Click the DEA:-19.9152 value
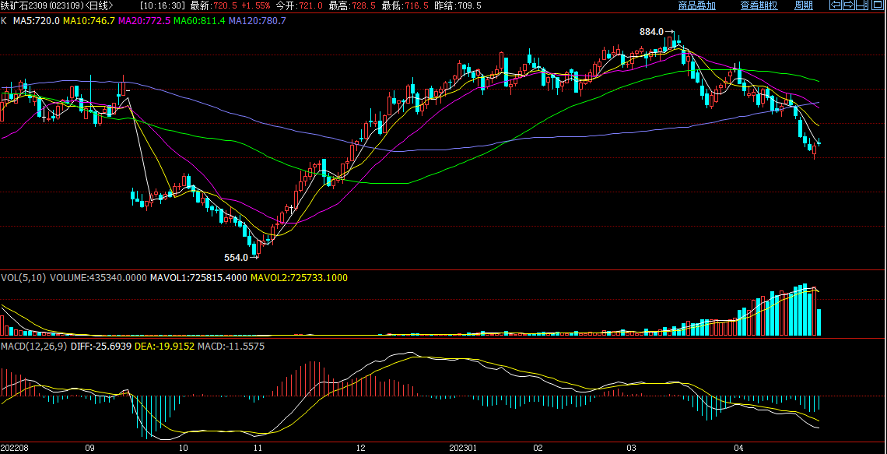 [164, 345]
